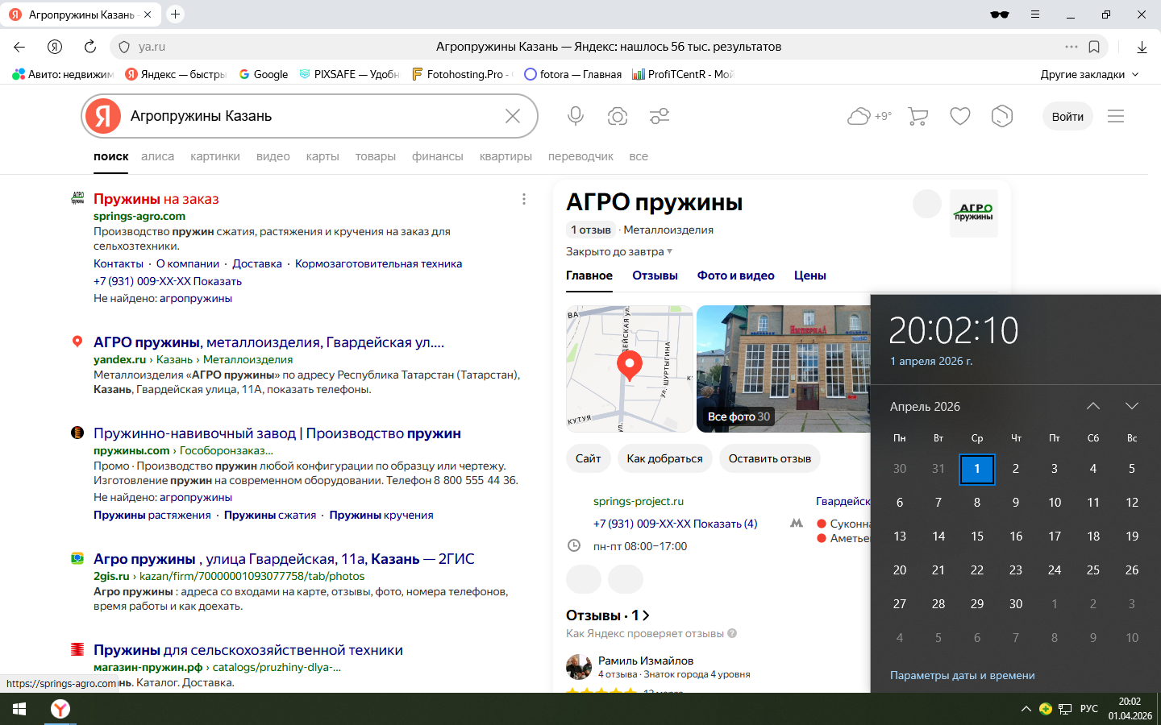Open search settings sliders icon
The height and width of the screenshot is (725, 1161).
pos(660,116)
